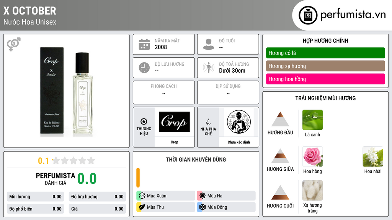Open the perfumista.vn site name
Screen dimensions: 392x220
353,15
